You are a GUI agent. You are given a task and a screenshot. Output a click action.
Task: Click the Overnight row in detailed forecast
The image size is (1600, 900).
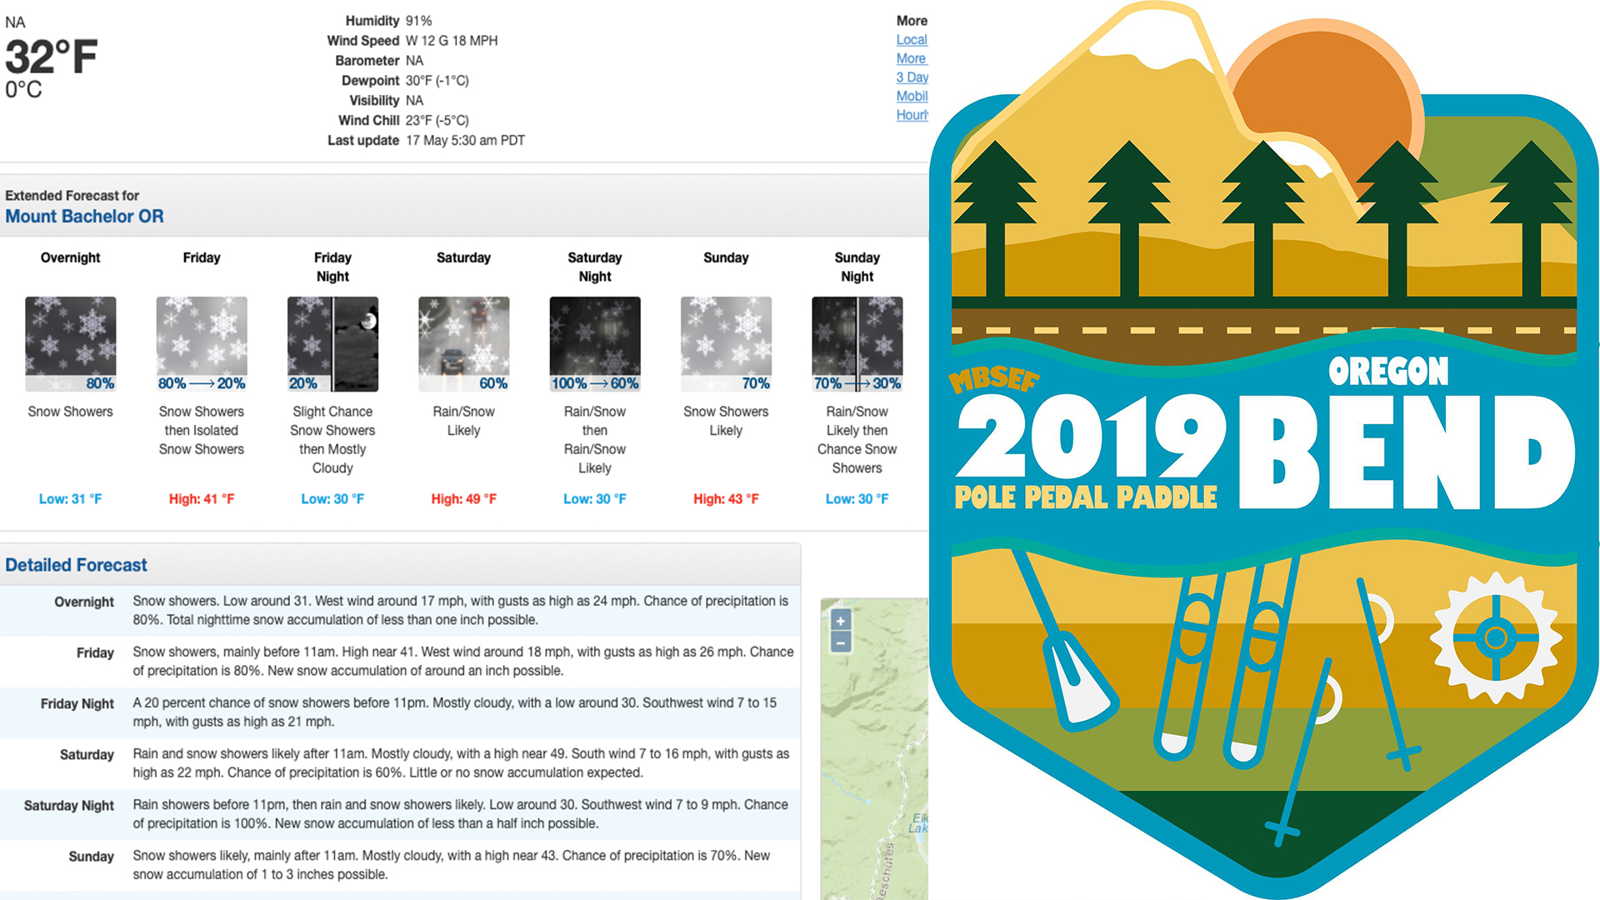point(400,611)
